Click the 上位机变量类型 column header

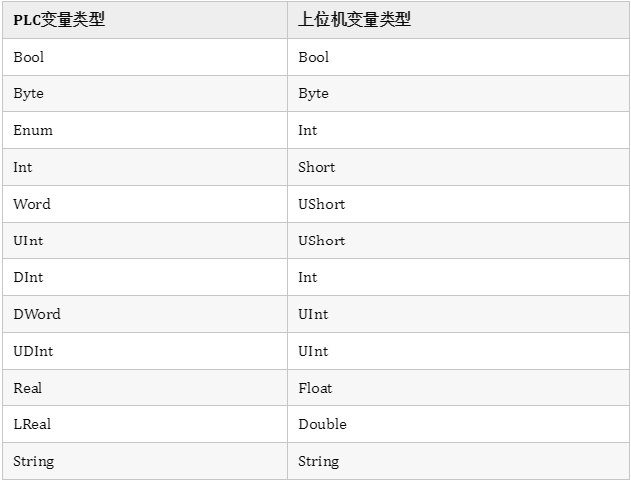pos(458,20)
